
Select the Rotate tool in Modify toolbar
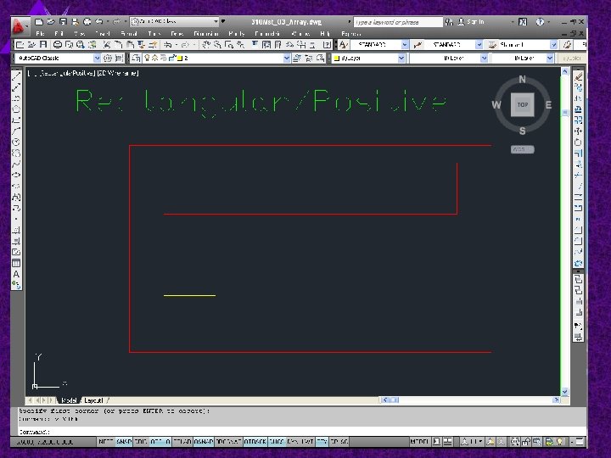coord(579,142)
